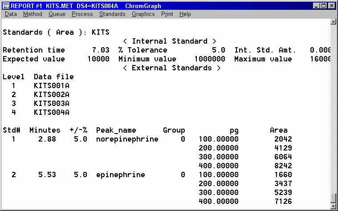Open the Data menu
Image resolution: width=338 pixels, height=211 pixels.
(11, 14)
